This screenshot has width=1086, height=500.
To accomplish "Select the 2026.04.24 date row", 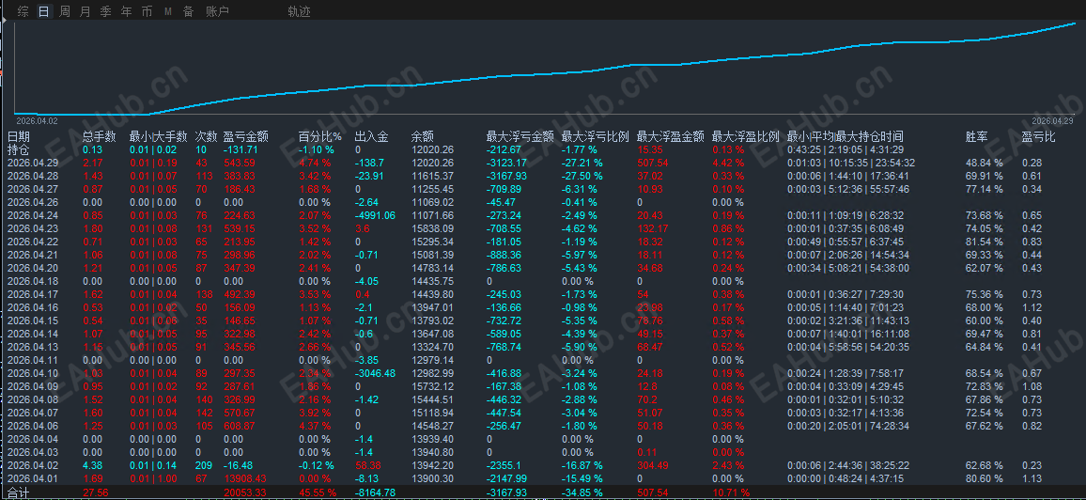I will (x=33, y=215).
